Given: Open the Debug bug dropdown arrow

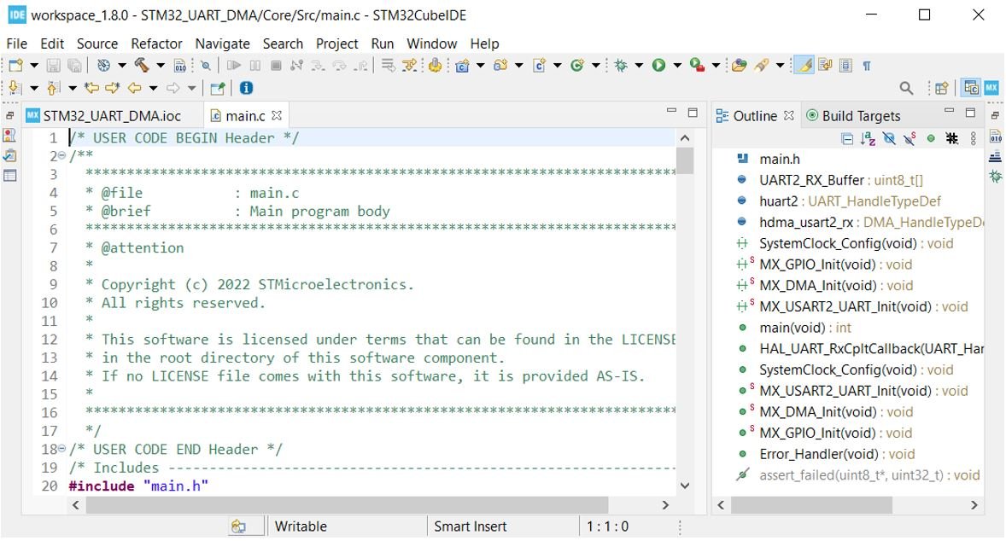Looking at the screenshot, I should (639, 66).
